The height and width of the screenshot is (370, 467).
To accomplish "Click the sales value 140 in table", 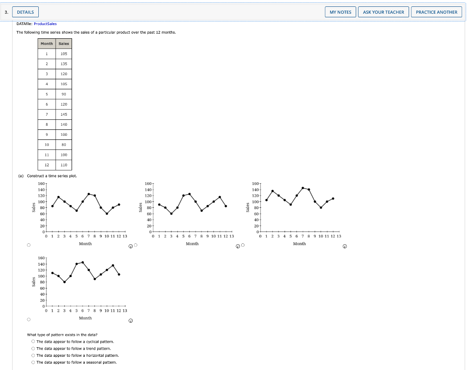I will tap(64, 124).
